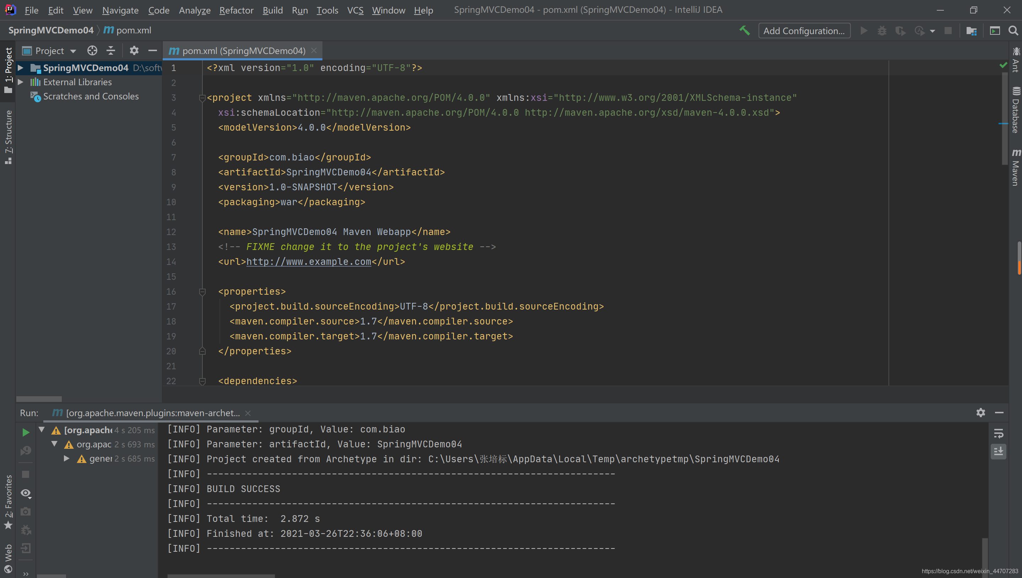The width and height of the screenshot is (1022, 578).
Task: Click the wrench rerun settings icon in Run panel
Action: pos(26,530)
